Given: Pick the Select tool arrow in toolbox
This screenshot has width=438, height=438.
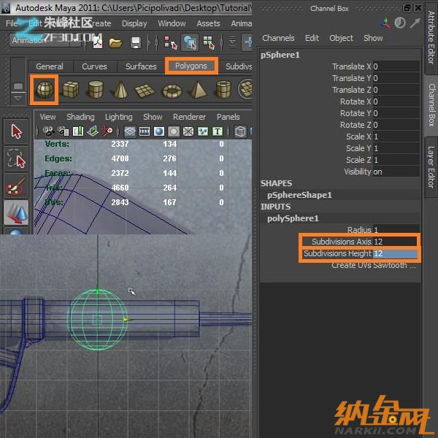Looking at the screenshot, I should (x=16, y=132).
